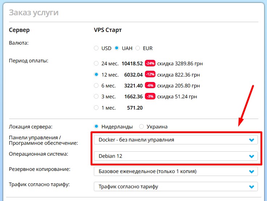Choose the 6 мес. payment period
The image size is (267, 201).
(96, 85)
